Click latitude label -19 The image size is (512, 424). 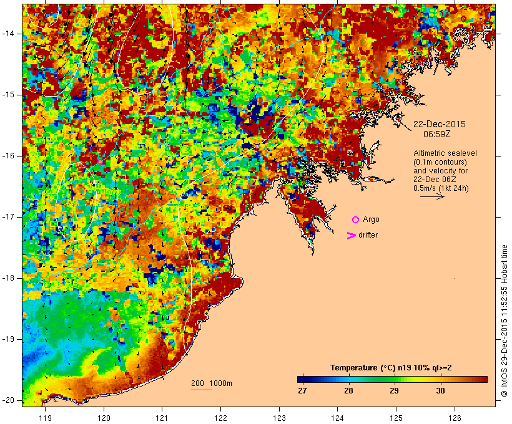pyautogui.click(x=8, y=339)
